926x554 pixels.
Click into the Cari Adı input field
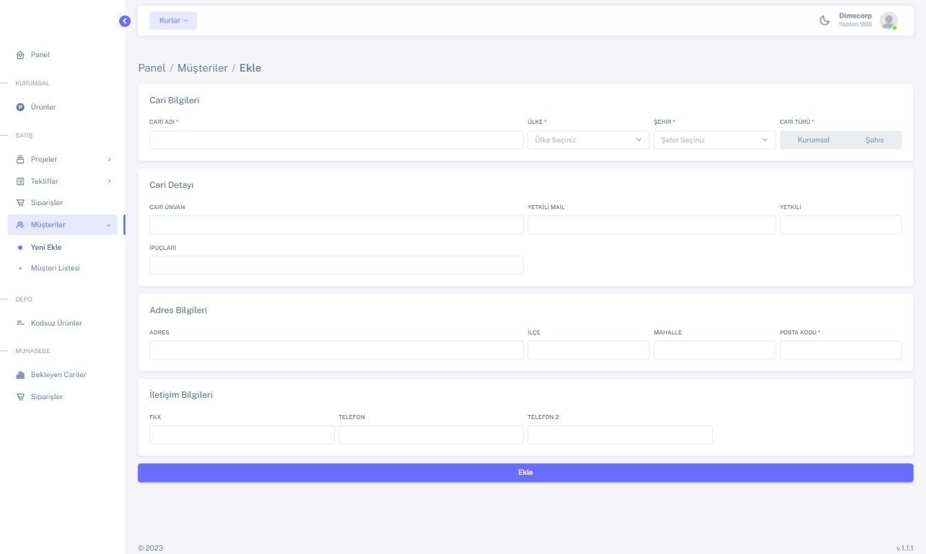pyautogui.click(x=336, y=140)
